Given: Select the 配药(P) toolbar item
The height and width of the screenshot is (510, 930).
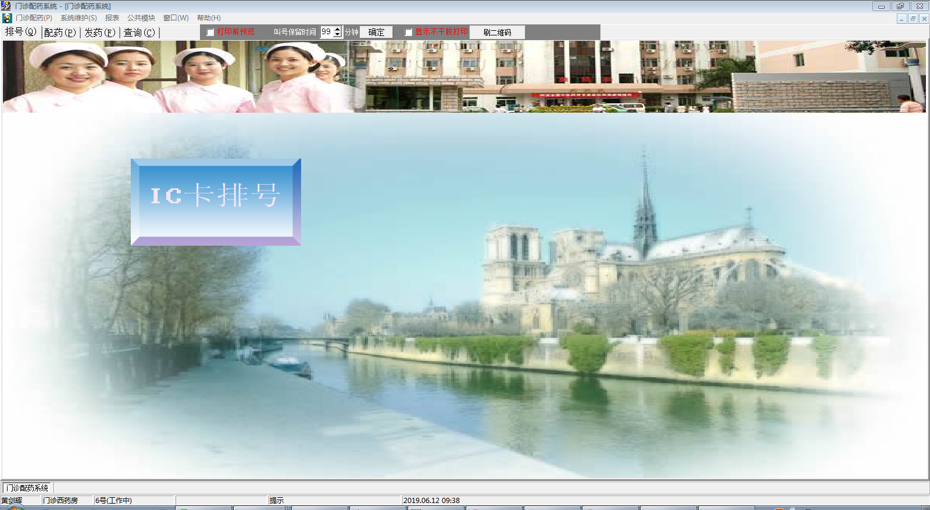Looking at the screenshot, I should coord(60,33).
